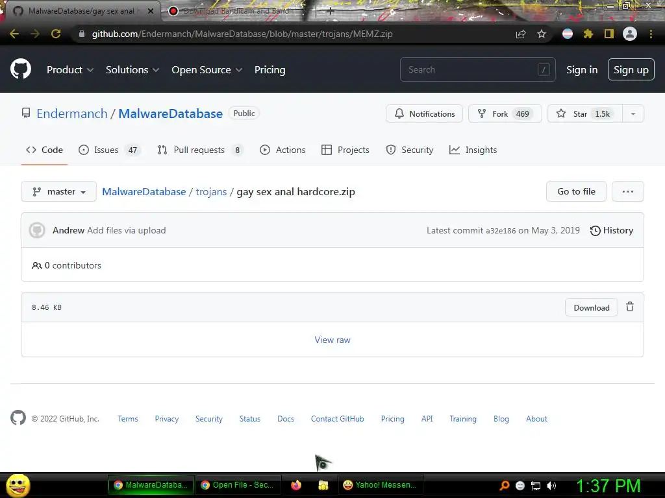
Task: Switch to the Issues tab
Action: tap(108, 150)
